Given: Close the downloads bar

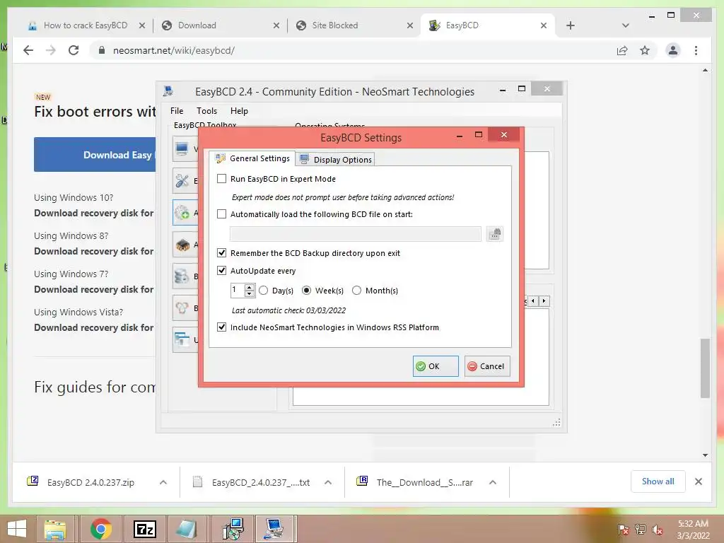Looking at the screenshot, I should 698,481.
